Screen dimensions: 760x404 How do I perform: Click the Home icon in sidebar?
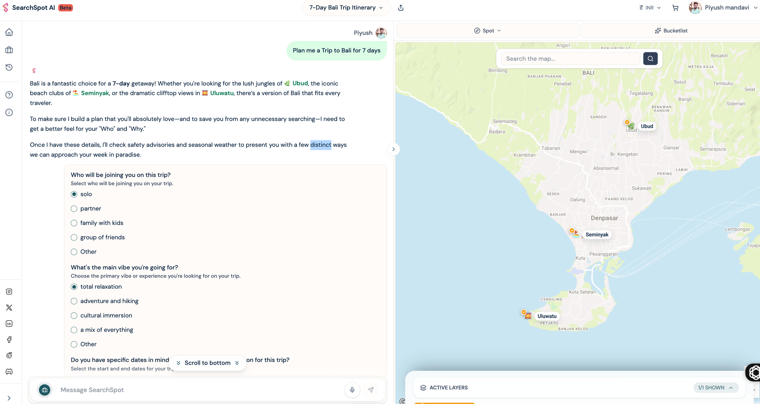[9, 32]
